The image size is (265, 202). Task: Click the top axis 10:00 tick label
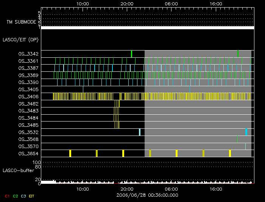(83, 3)
